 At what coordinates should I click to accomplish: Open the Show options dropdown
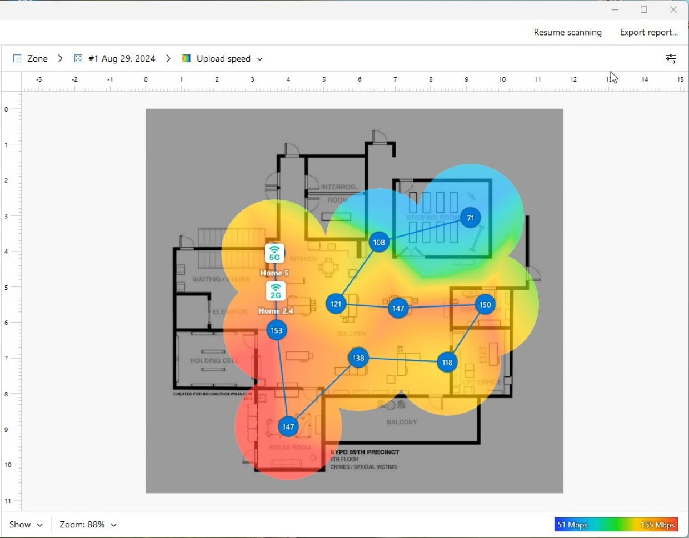point(26,525)
